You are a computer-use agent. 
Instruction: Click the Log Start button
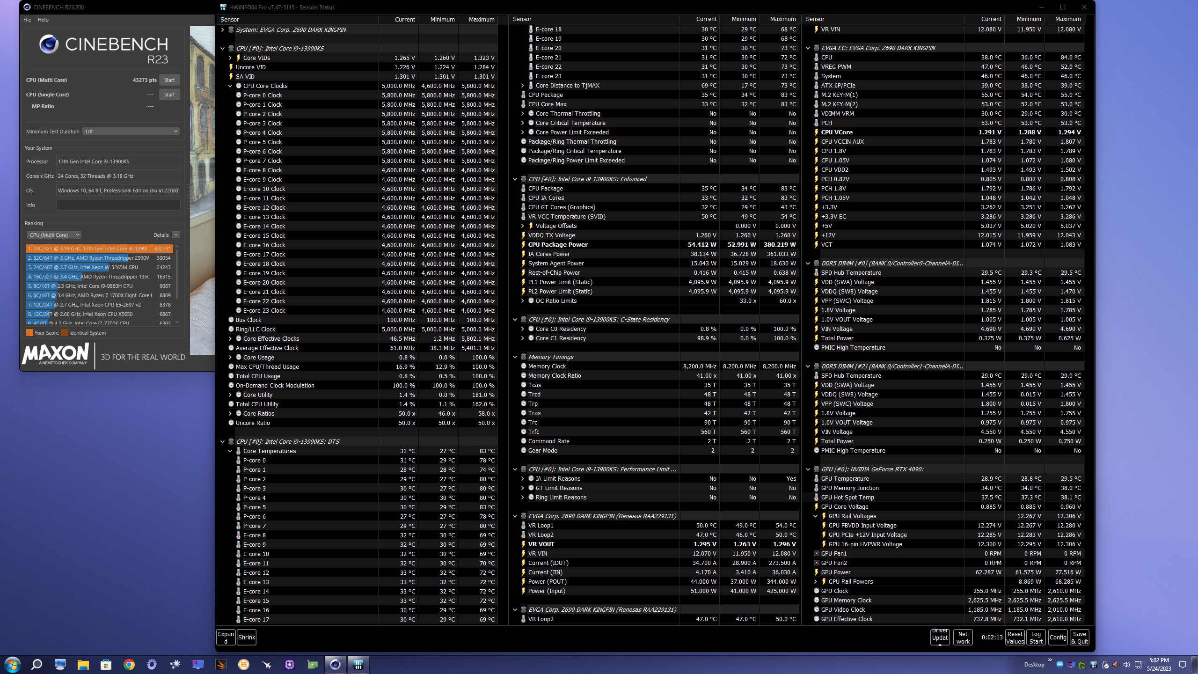(x=1036, y=637)
